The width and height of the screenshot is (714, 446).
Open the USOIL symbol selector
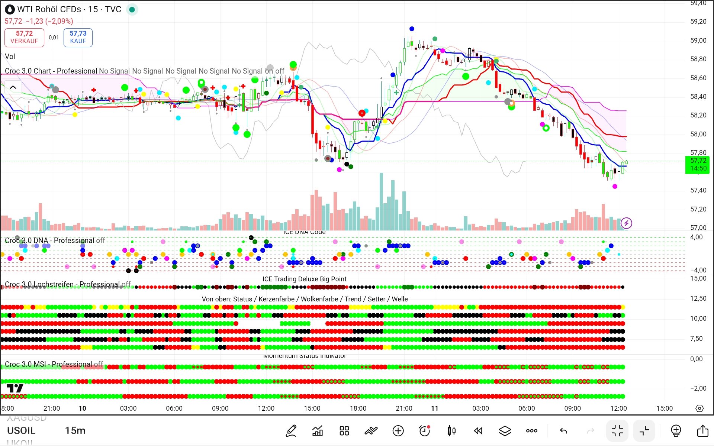21,431
